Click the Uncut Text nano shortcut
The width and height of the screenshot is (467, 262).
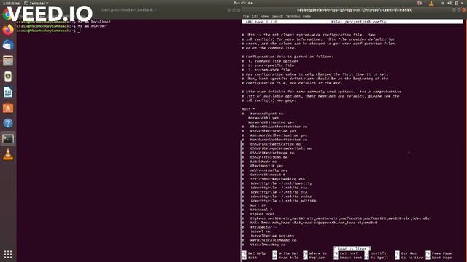point(348,258)
